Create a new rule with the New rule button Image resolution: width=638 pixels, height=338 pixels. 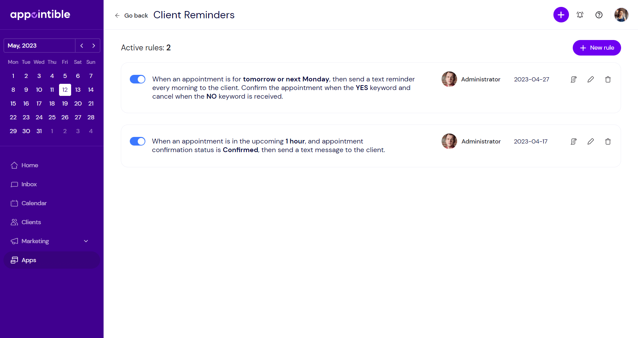tap(597, 48)
